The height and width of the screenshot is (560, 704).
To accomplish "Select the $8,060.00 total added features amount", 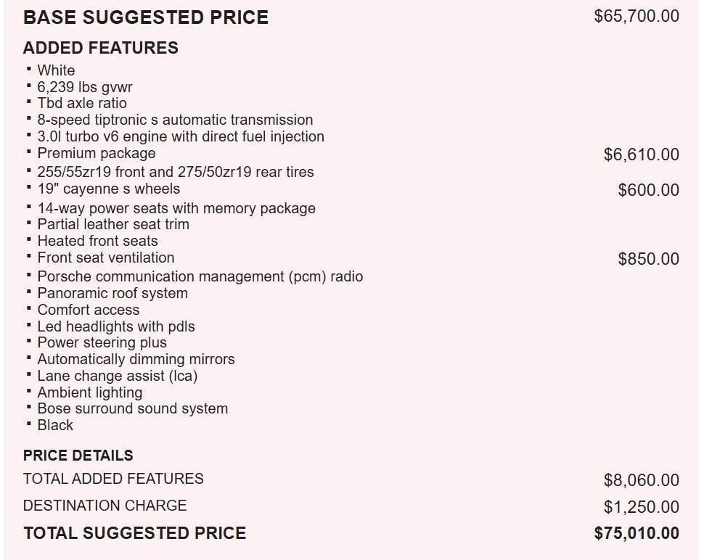I will pos(642,480).
